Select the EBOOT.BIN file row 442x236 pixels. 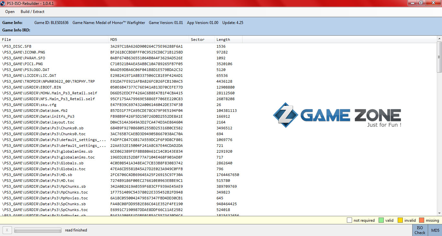click(31, 87)
